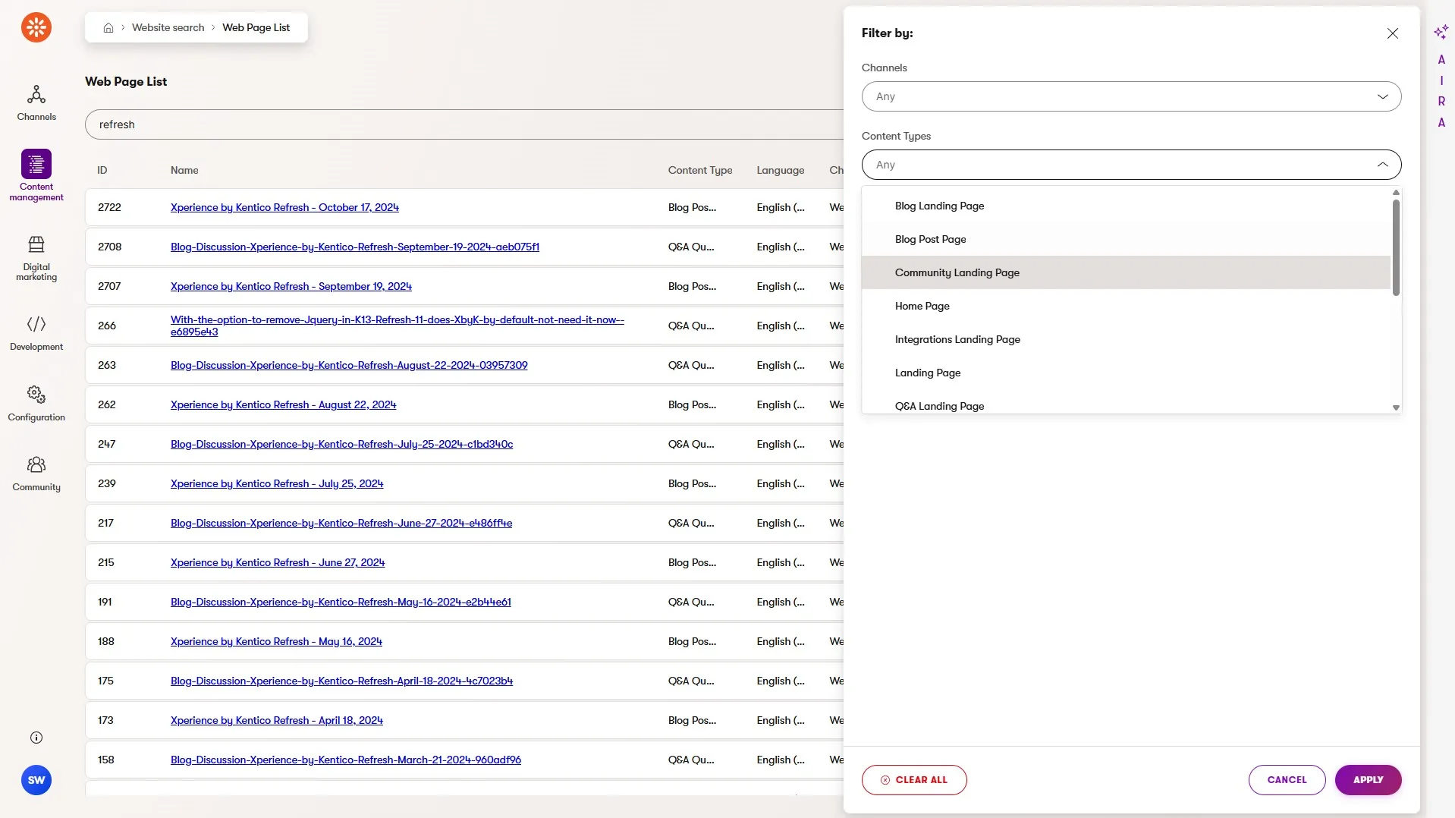1455x818 pixels.
Task: Open Blog-Discussion Refresh June-27-2024 link
Action: point(341,523)
